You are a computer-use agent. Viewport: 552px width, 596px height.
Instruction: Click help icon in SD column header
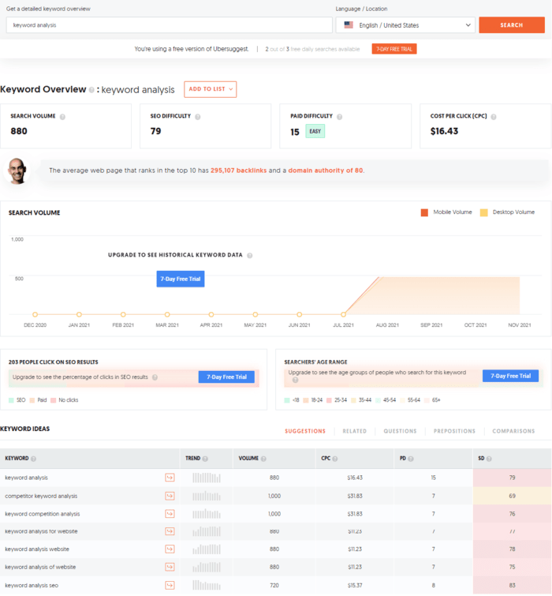[489, 459]
